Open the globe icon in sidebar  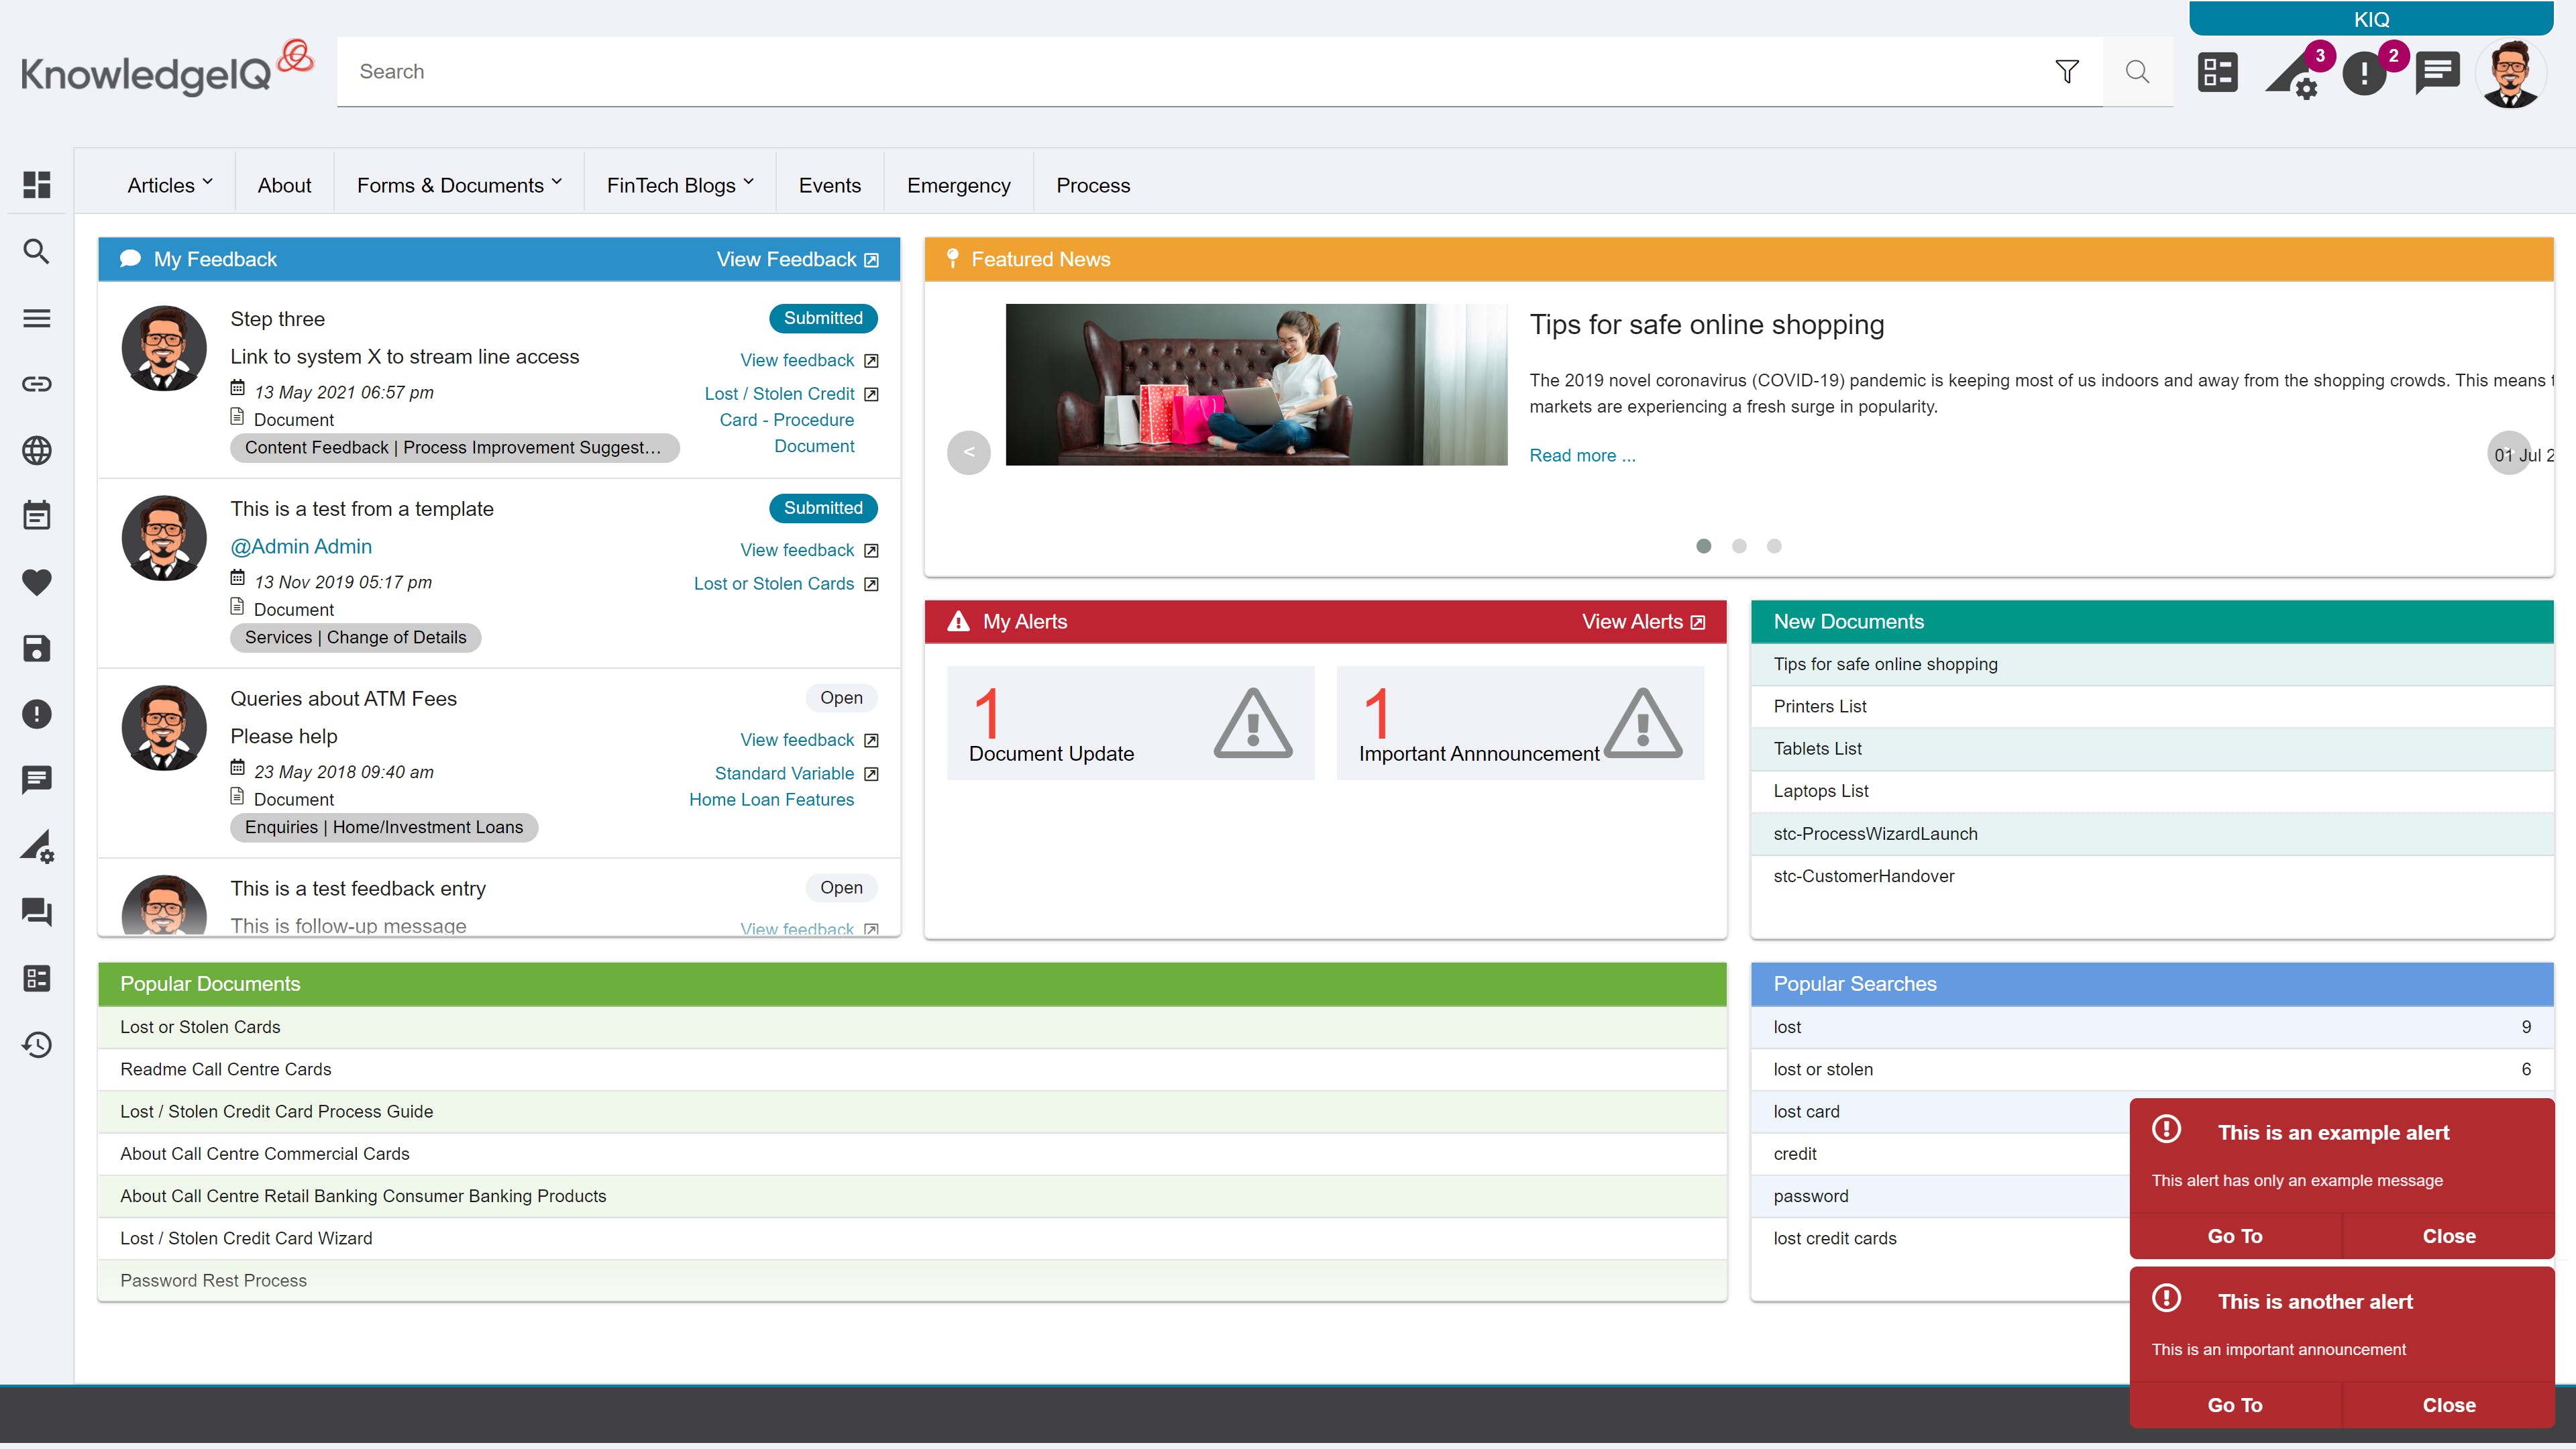tap(37, 450)
